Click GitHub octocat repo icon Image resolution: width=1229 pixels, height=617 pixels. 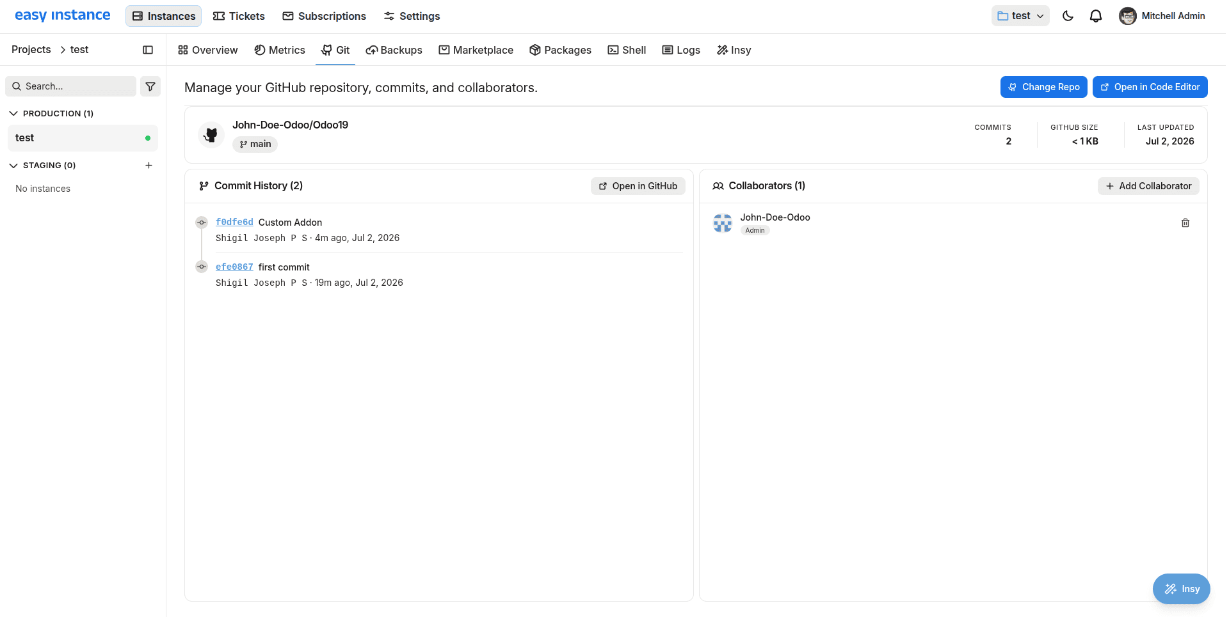click(211, 135)
